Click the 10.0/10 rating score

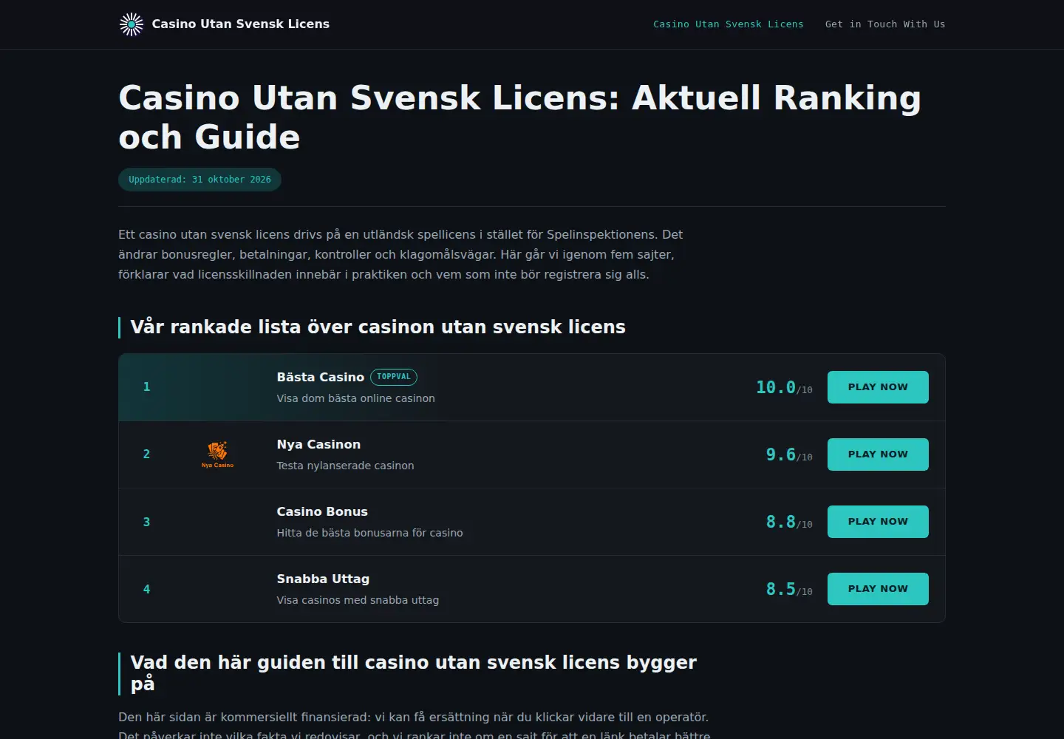coord(784,387)
